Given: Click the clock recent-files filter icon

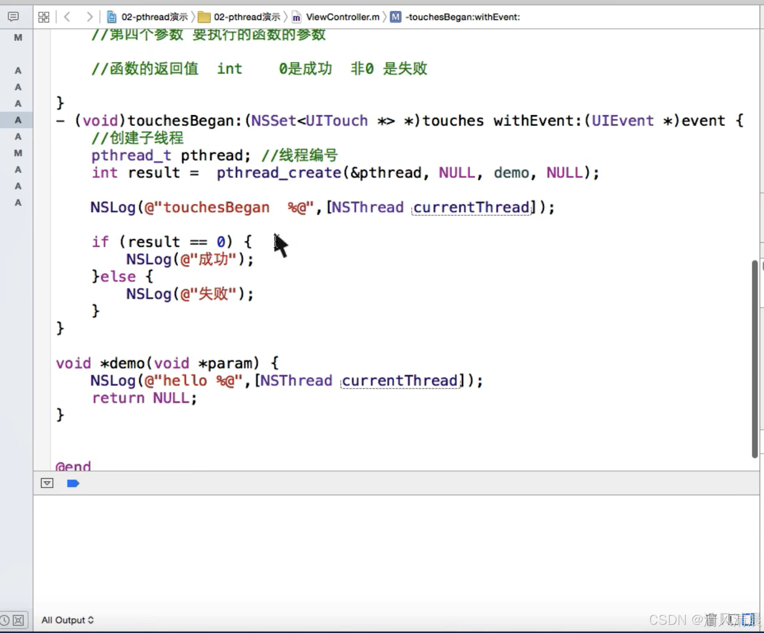Looking at the screenshot, I should [5, 620].
